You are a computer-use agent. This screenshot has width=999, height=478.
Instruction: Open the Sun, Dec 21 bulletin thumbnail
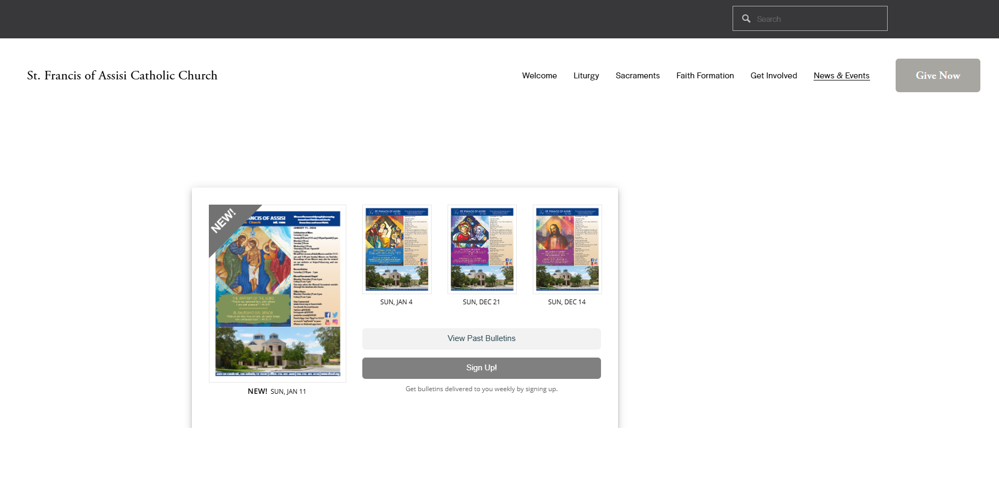click(482, 249)
